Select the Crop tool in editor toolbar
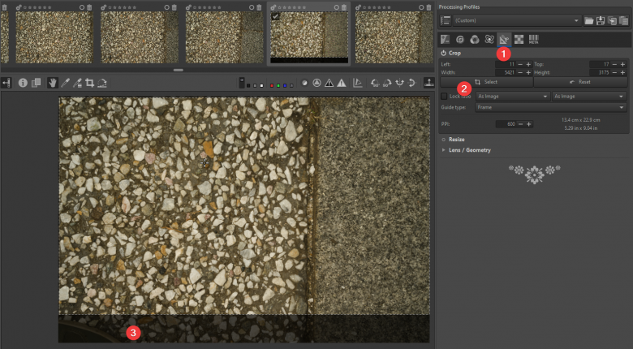Image resolution: width=633 pixels, height=349 pixels. [x=89, y=83]
